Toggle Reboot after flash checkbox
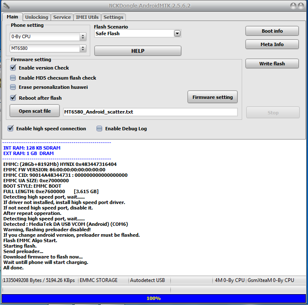 click(13, 98)
